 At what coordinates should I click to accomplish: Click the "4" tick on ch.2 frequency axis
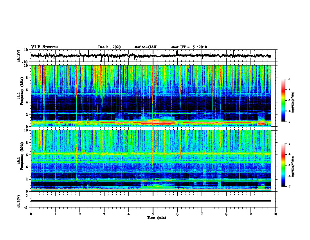pyautogui.click(x=27, y=167)
